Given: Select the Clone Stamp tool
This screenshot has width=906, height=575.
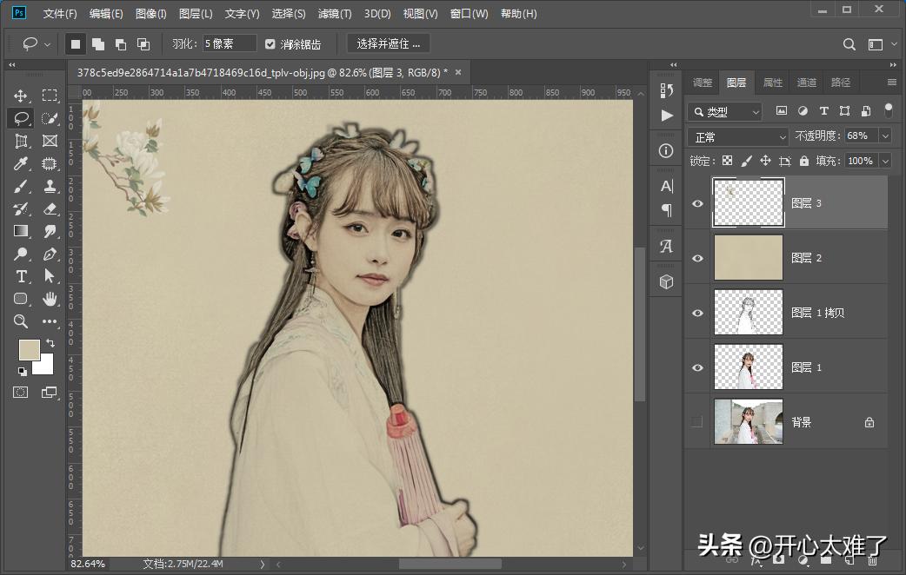Looking at the screenshot, I should tap(49, 186).
